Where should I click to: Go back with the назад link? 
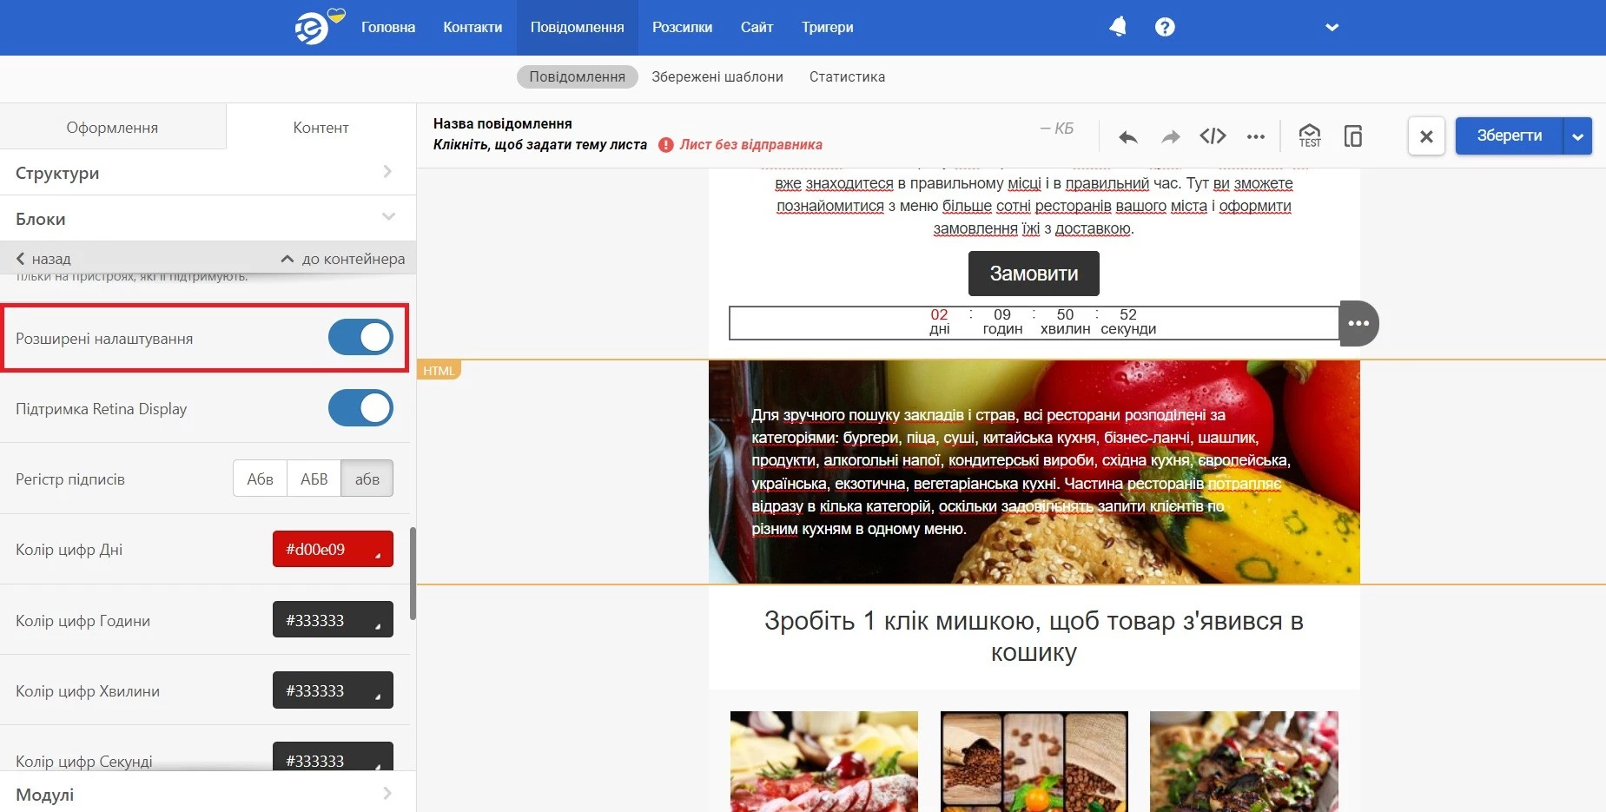pos(44,259)
